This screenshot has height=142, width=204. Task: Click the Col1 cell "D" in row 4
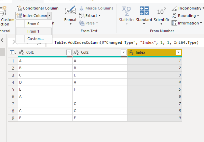(x=45, y=82)
